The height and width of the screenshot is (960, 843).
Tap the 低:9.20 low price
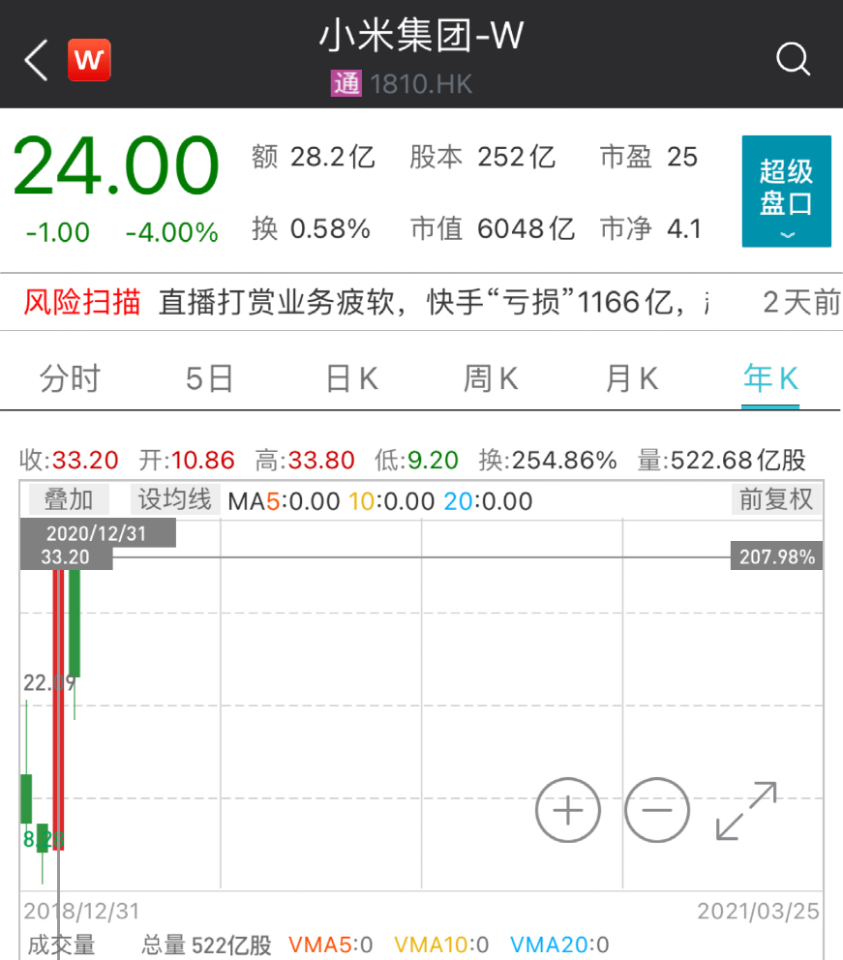(416, 460)
